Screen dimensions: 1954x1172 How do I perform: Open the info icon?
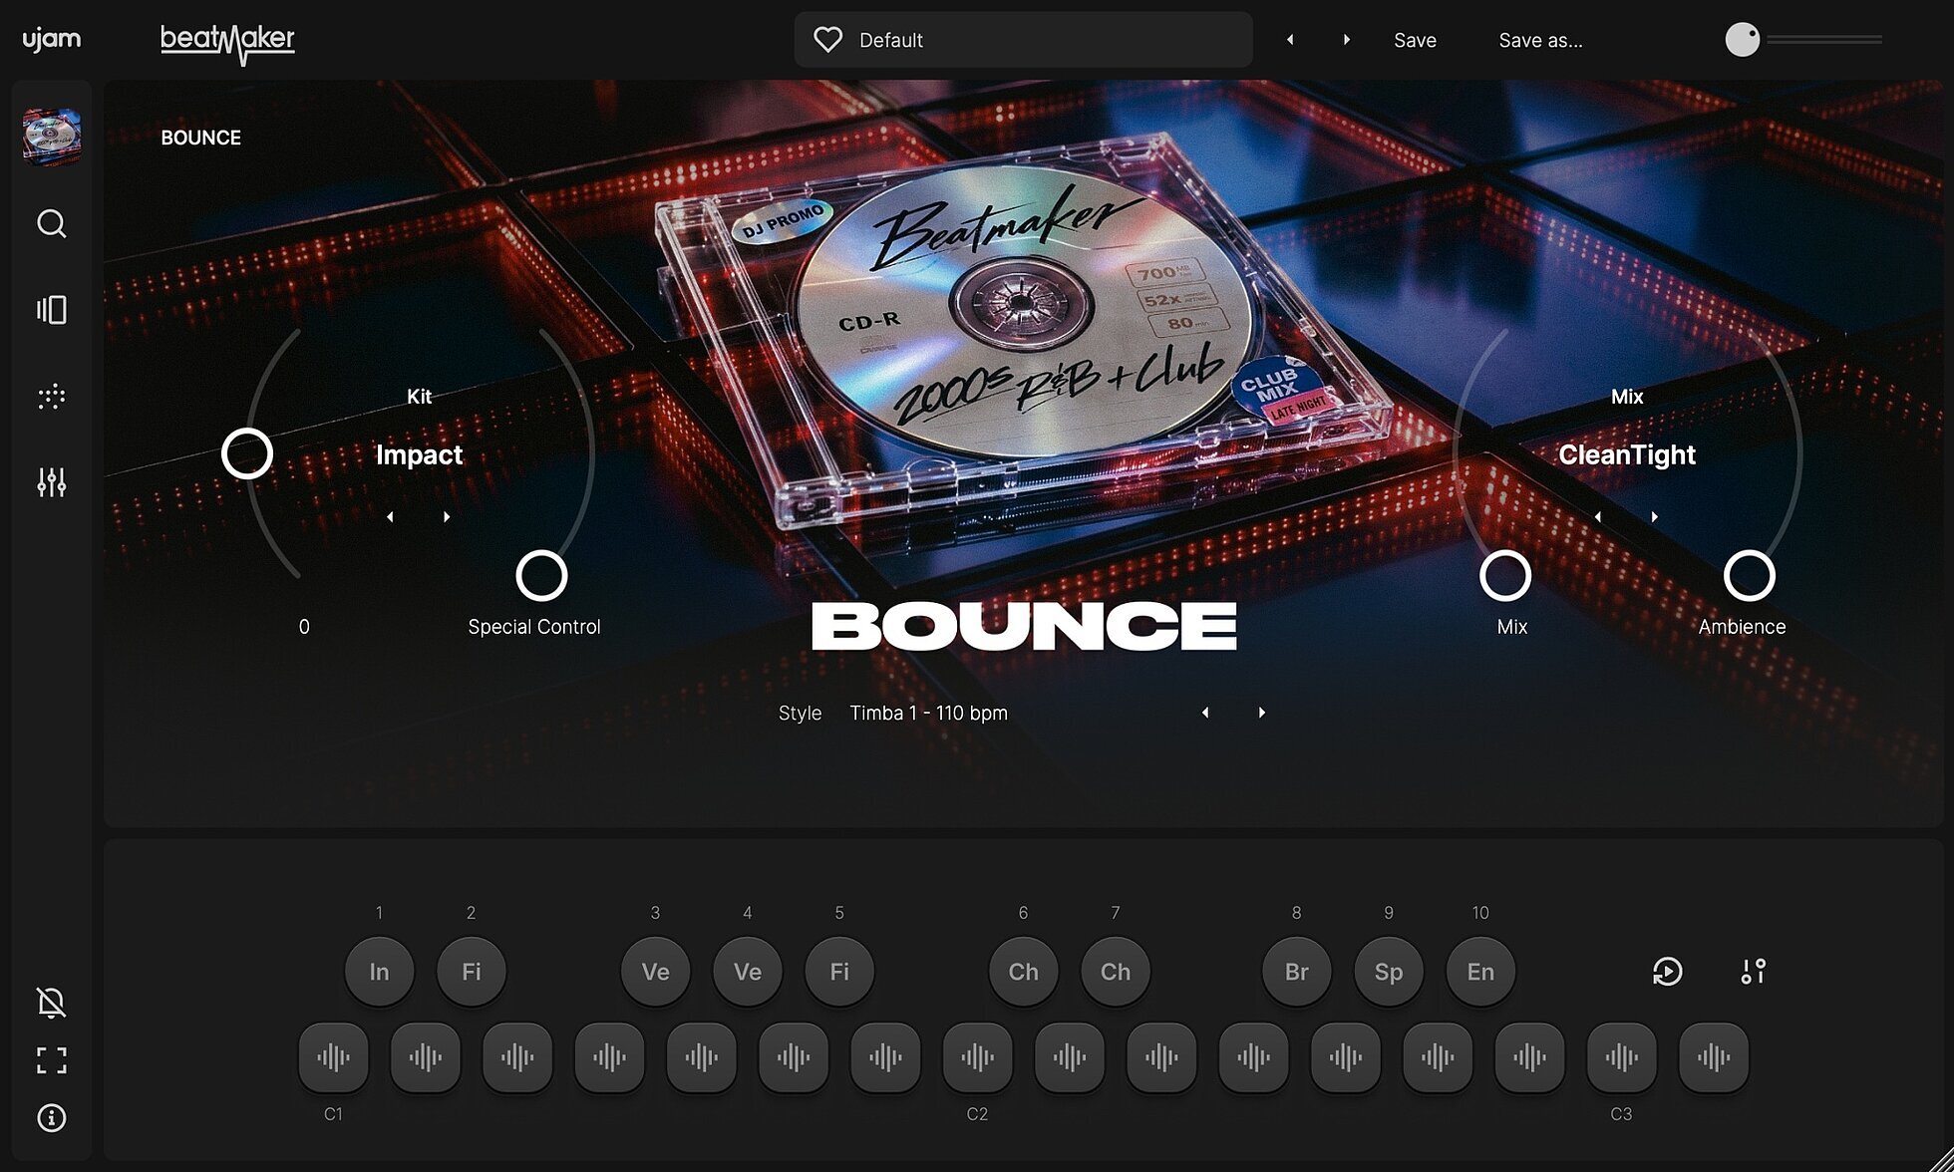(52, 1118)
